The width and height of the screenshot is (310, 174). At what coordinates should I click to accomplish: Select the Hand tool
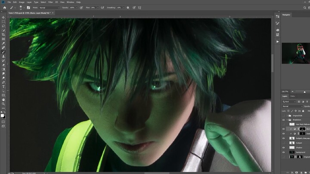(3, 100)
